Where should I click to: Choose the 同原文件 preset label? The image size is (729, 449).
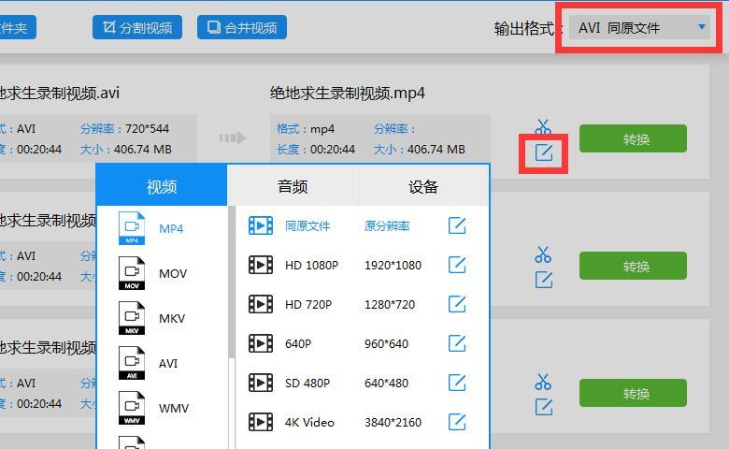[307, 226]
